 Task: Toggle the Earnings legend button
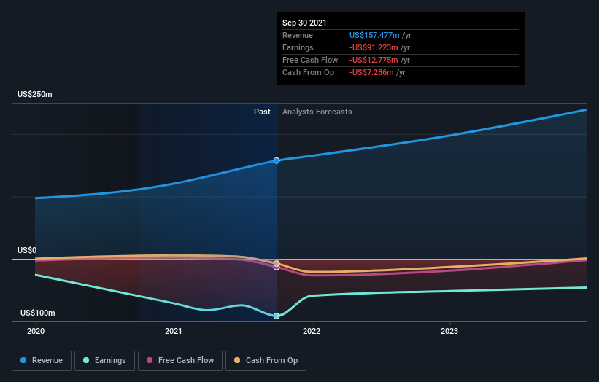[x=104, y=361]
